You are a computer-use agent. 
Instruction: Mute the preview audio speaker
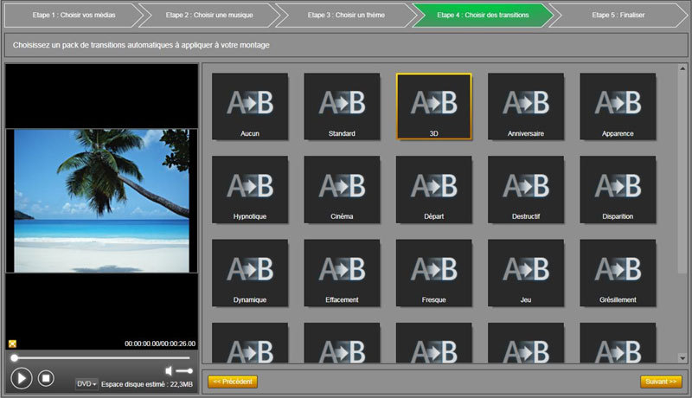pyautogui.click(x=170, y=370)
